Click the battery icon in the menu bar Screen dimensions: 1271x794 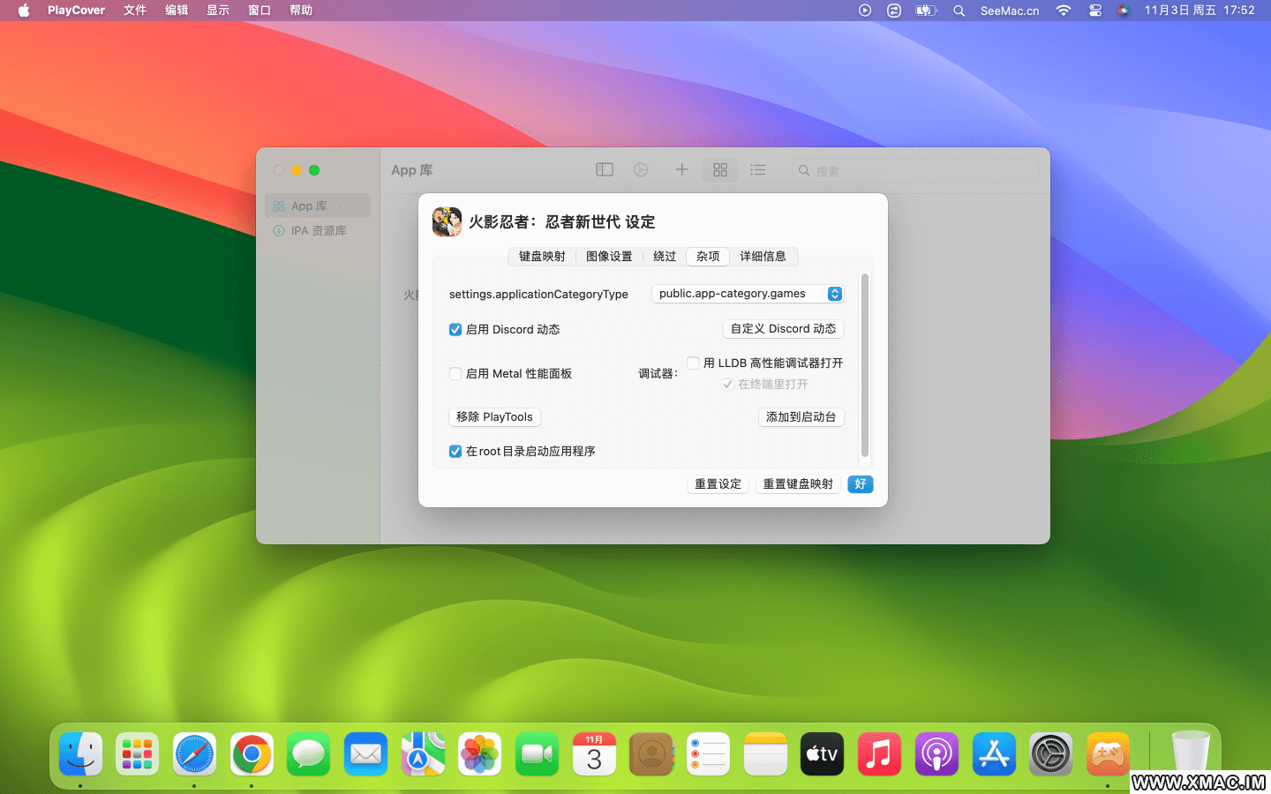coord(926,11)
